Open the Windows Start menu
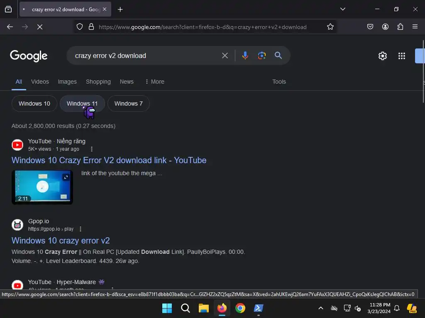The image size is (425, 318). click(167, 308)
